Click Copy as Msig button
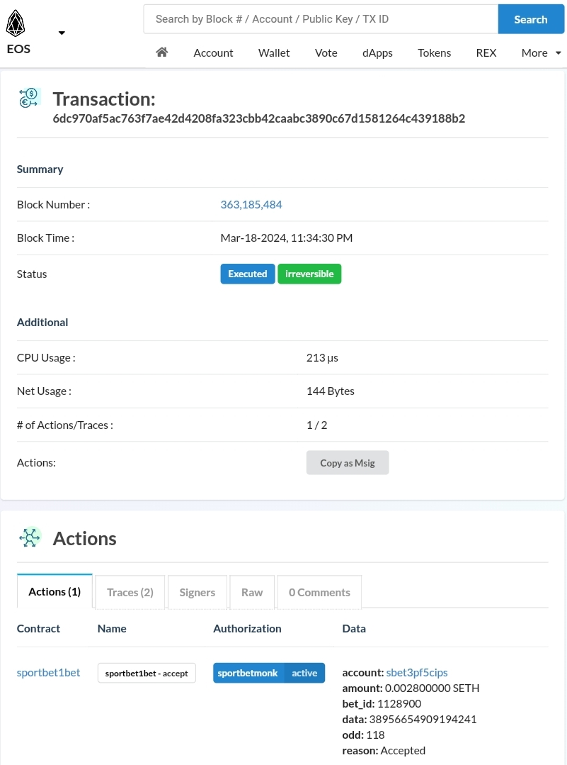 tap(348, 463)
